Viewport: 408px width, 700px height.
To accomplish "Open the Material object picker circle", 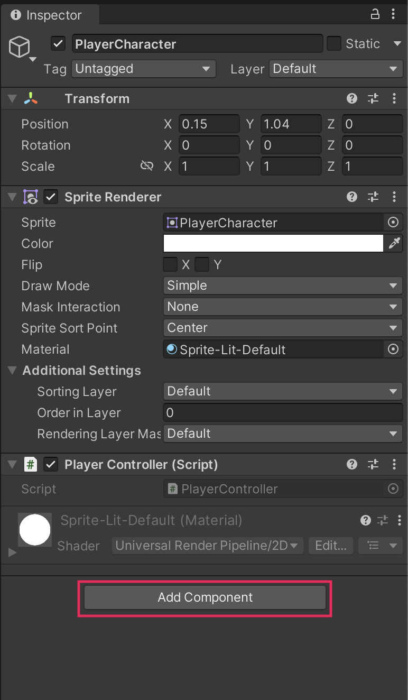I will pyautogui.click(x=393, y=349).
